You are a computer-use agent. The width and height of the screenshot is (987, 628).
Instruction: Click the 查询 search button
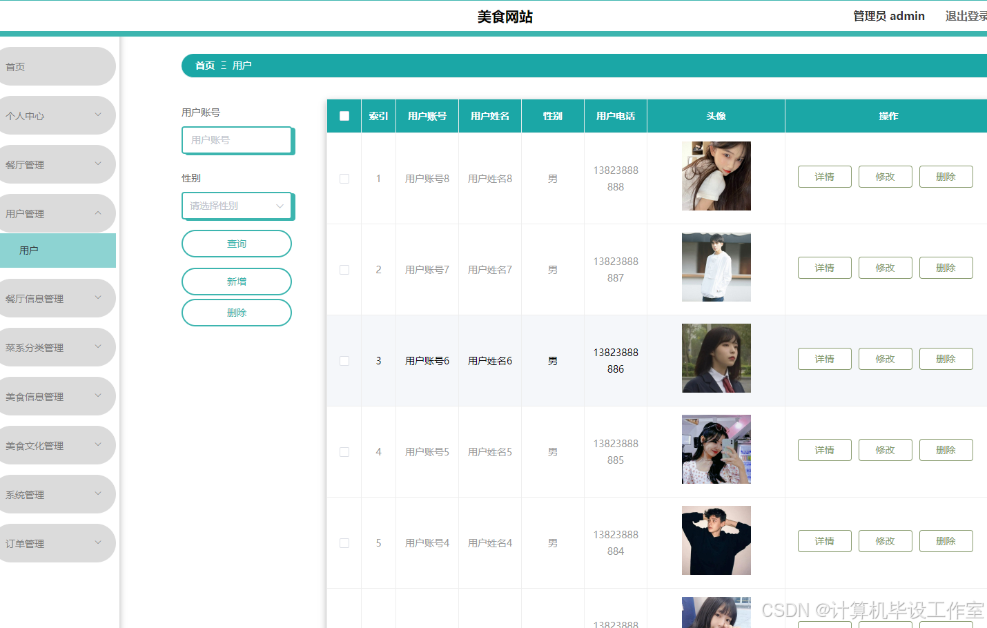pyautogui.click(x=237, y=244)
